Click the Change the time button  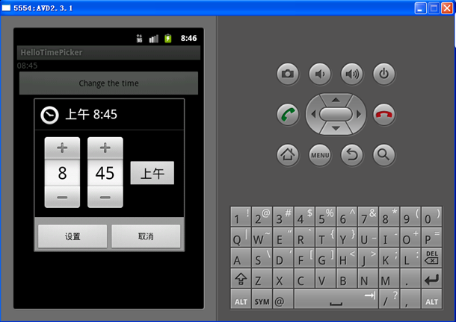coord(108,83)
